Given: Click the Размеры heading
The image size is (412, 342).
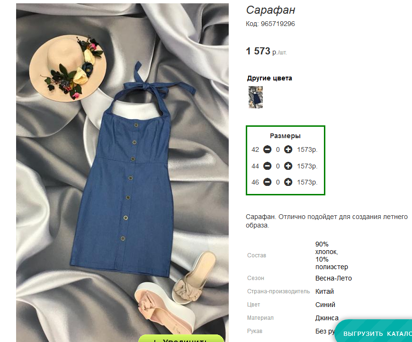Looking at the screenshot, I should pos(285,136).
